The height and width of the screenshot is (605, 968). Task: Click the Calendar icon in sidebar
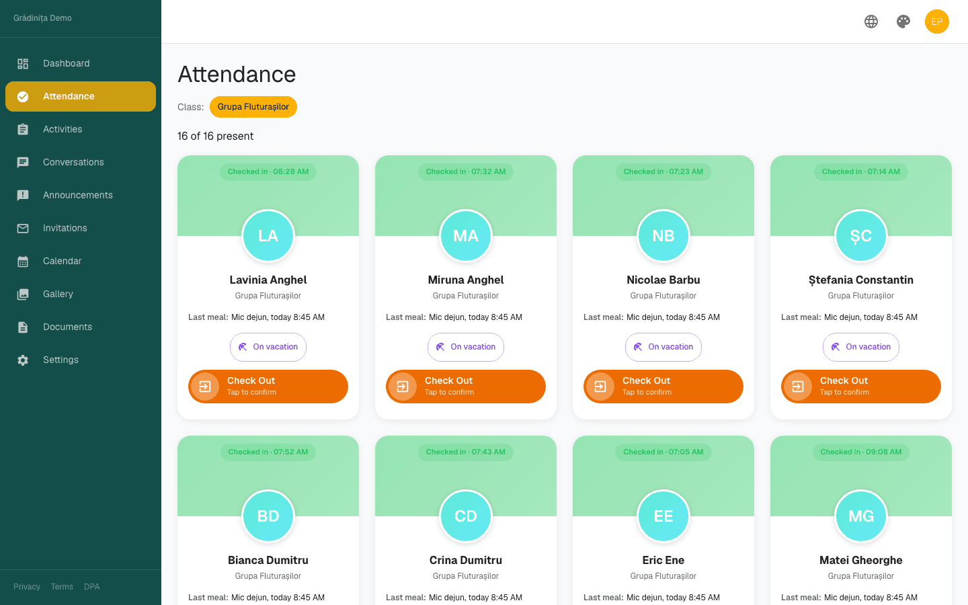(23, 261)
